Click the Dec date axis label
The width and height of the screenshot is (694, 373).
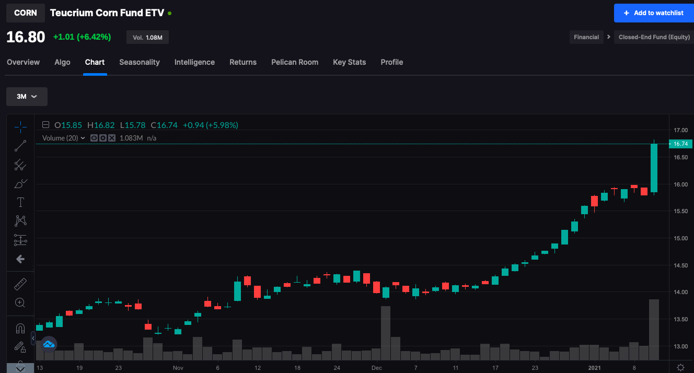[x=377, y=368]
